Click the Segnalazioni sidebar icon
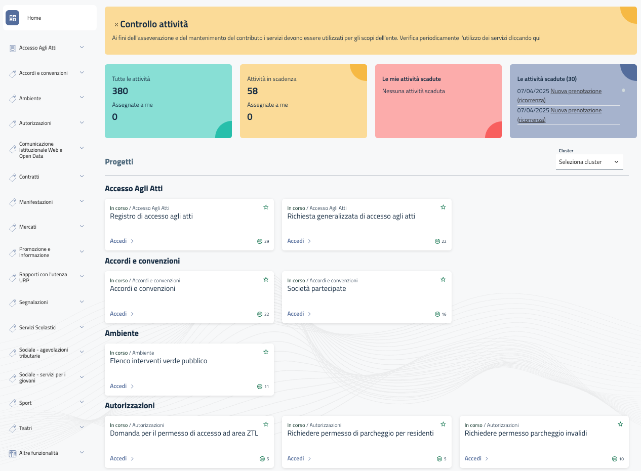The width and height of the screenshot is (641, 471). 12,302
